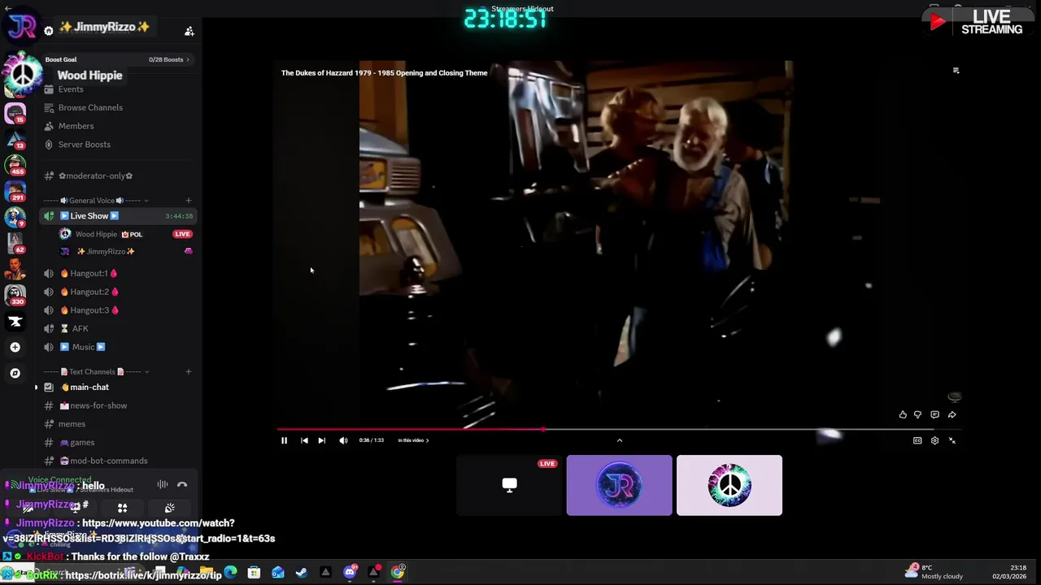Share the video via arrow icon

pyautogui.click(x=952, y=414)
